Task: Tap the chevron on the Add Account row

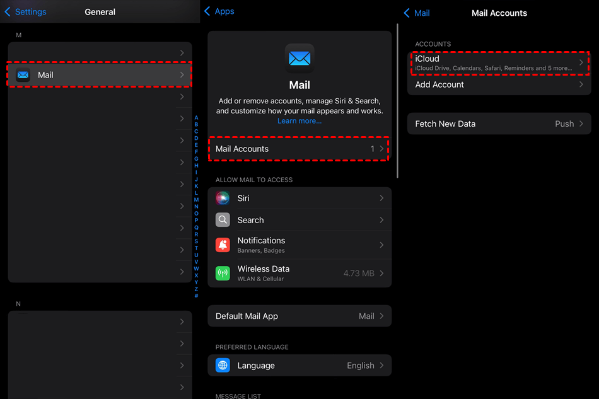Action: pos(581,84)
